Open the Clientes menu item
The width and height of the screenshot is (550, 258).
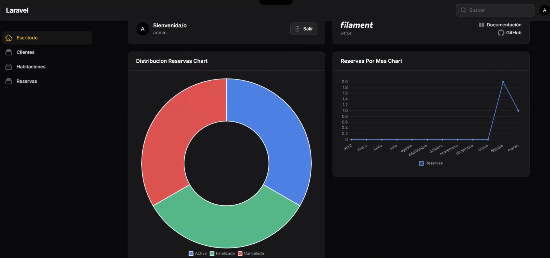coord(25,52)
